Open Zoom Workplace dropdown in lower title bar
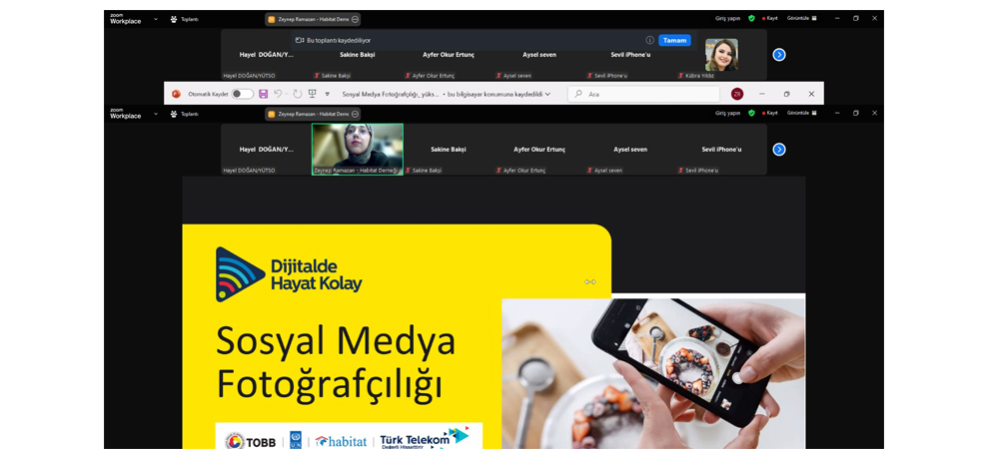 click(156, 114)
